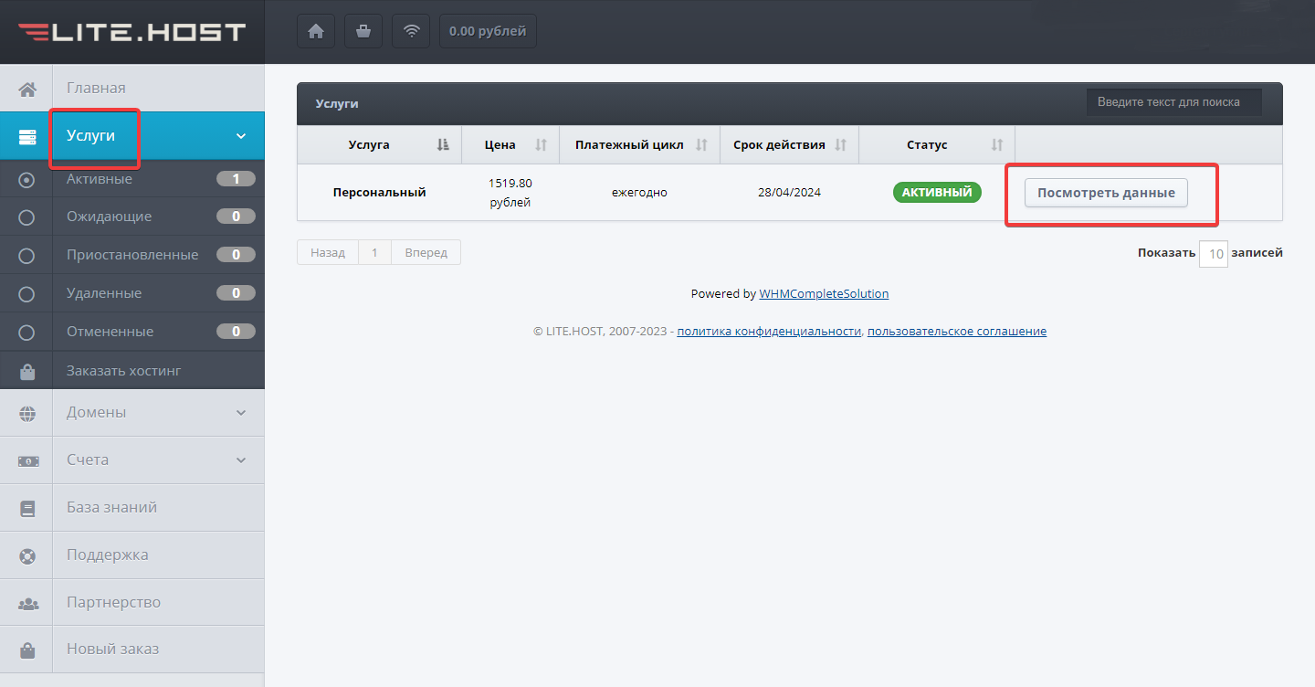Sort table using Услуга column sort icon
1315x687 pixels.
click(x=443, y=144)
